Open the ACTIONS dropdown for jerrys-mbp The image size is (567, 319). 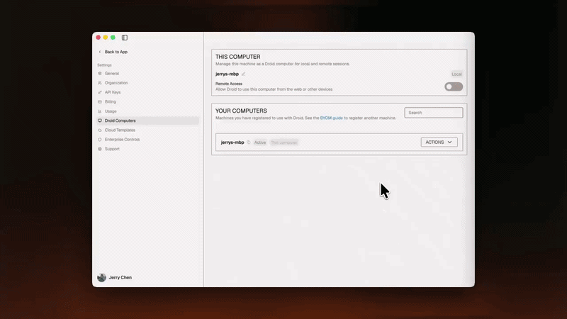click(x=439, y=142)
